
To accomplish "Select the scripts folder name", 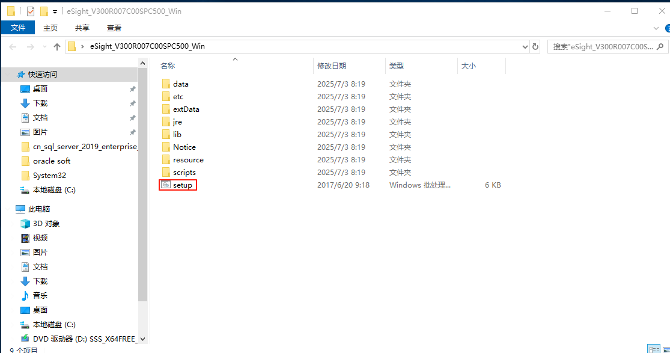I will coord(184,173).
